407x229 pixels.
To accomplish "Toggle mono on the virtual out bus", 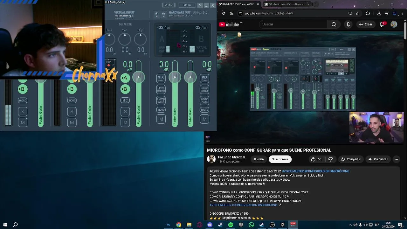I will pos(204,110).
